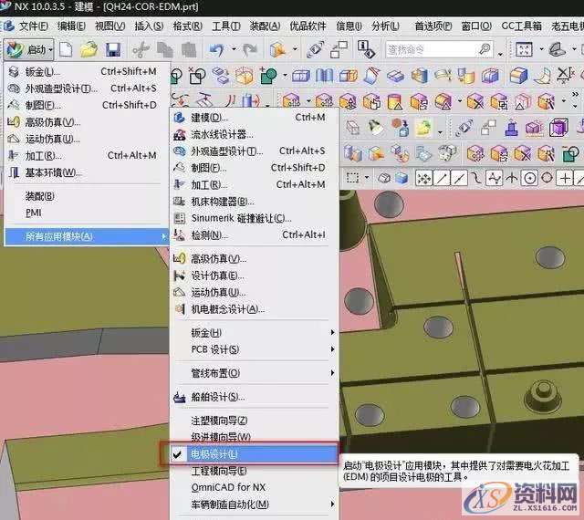Open the 文件(F) menu

[x=34, y=26]
